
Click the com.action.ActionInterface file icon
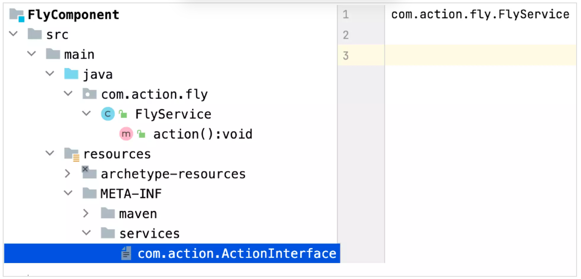126,253
